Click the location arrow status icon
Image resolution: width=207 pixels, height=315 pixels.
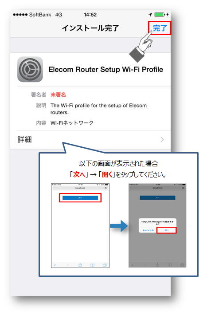pos(150,15)
